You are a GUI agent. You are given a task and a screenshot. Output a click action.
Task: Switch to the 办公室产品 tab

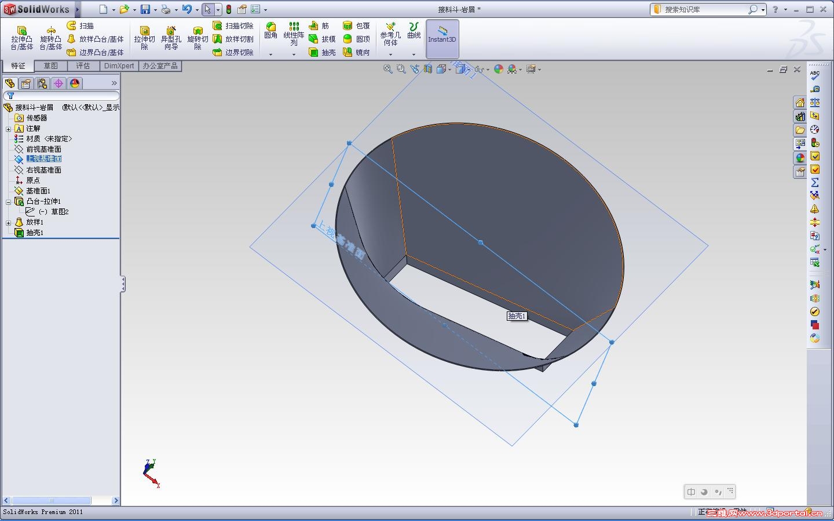click(160, 66)
